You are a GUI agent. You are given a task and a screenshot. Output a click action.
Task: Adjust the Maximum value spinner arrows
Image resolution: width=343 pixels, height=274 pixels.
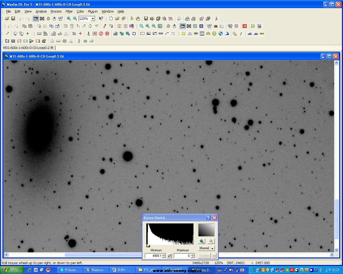pos(193,256)
